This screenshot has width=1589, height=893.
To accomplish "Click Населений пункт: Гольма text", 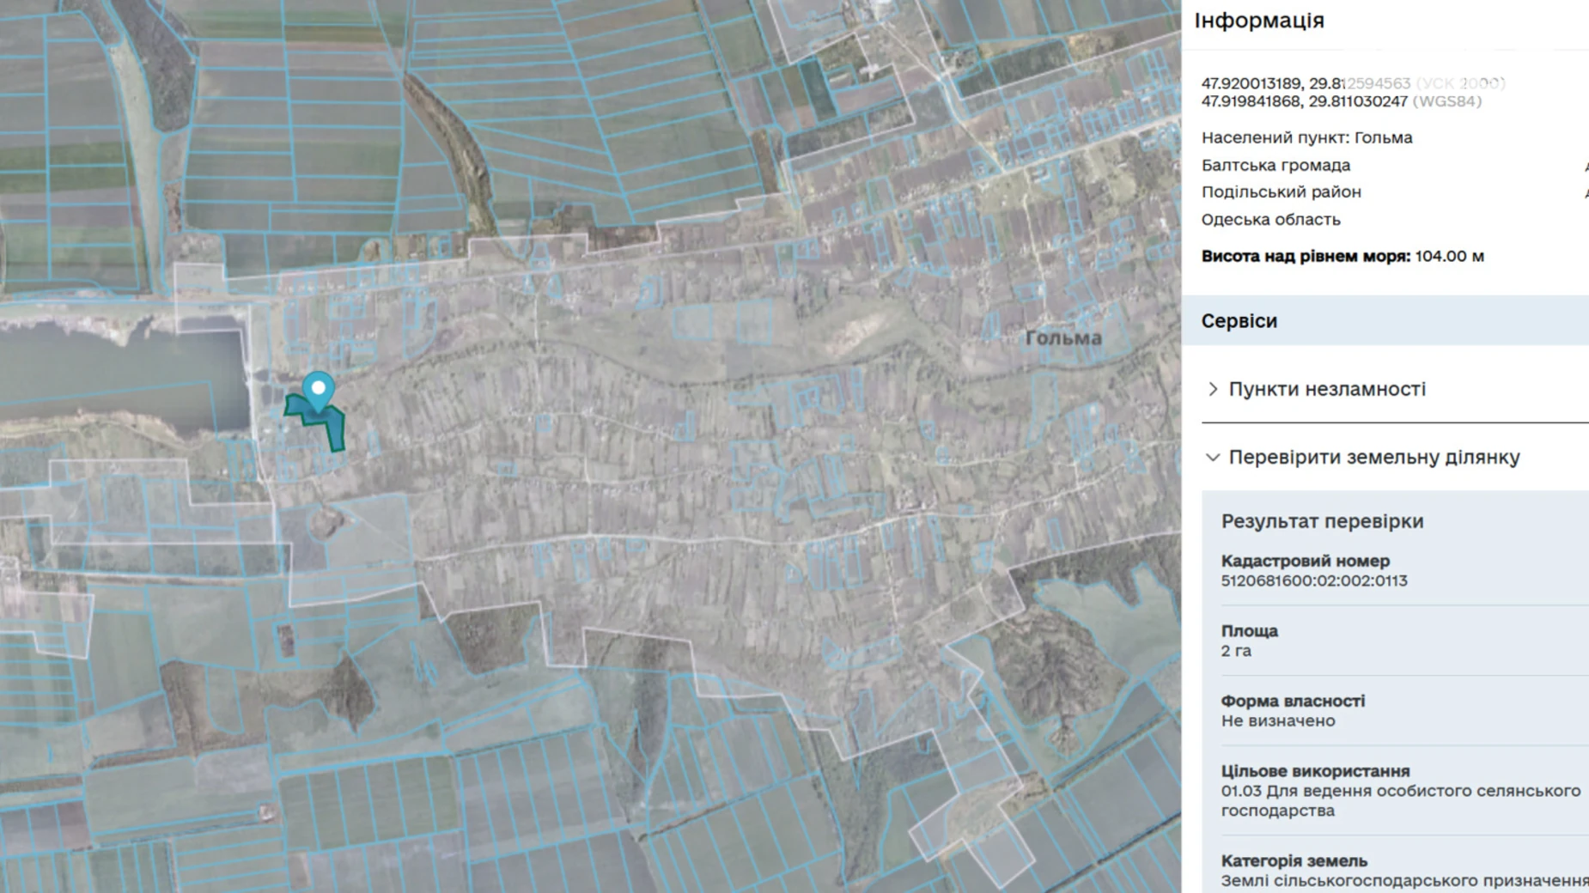I will 1306,137.
